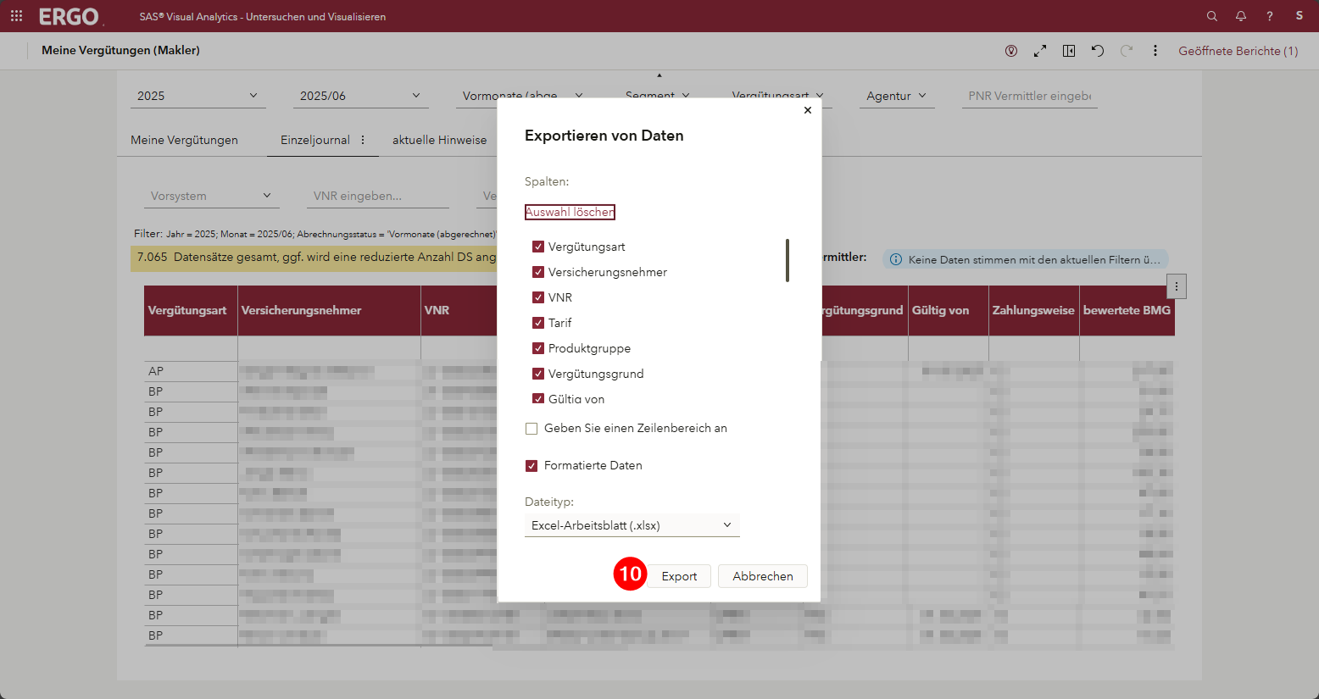Click the info icon beside Keine Daten
The height and width of the screenshot is (699, 1319).
pos(896,259)
